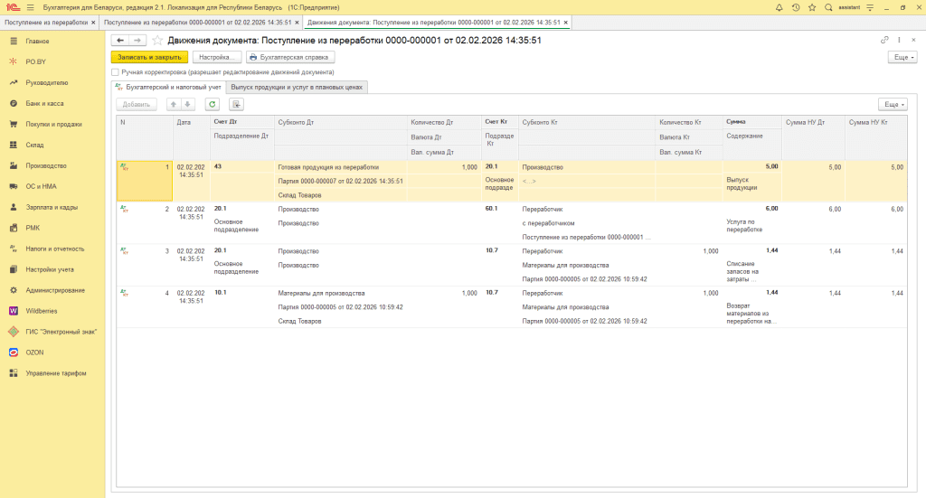Expand the upper Еще dropdown
926x498 pixels.
[x=902, y=56]
